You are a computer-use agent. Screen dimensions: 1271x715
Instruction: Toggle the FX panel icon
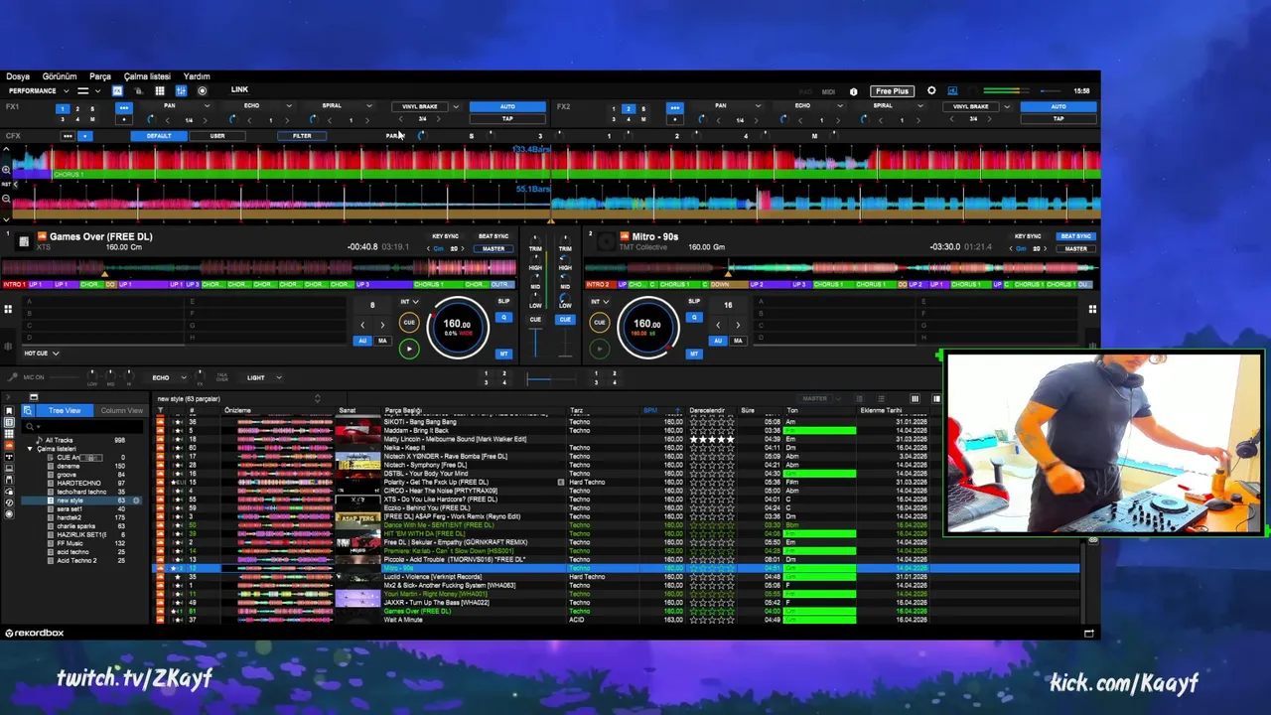click(117, 91)
